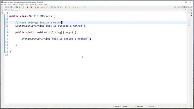Click the New Java Class icon

[x=38, y=7]
